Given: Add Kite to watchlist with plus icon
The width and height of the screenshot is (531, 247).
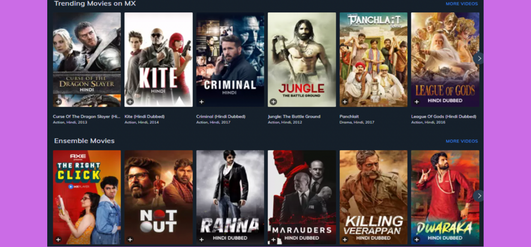Looking at the screenshot, I should pos(130,101).
